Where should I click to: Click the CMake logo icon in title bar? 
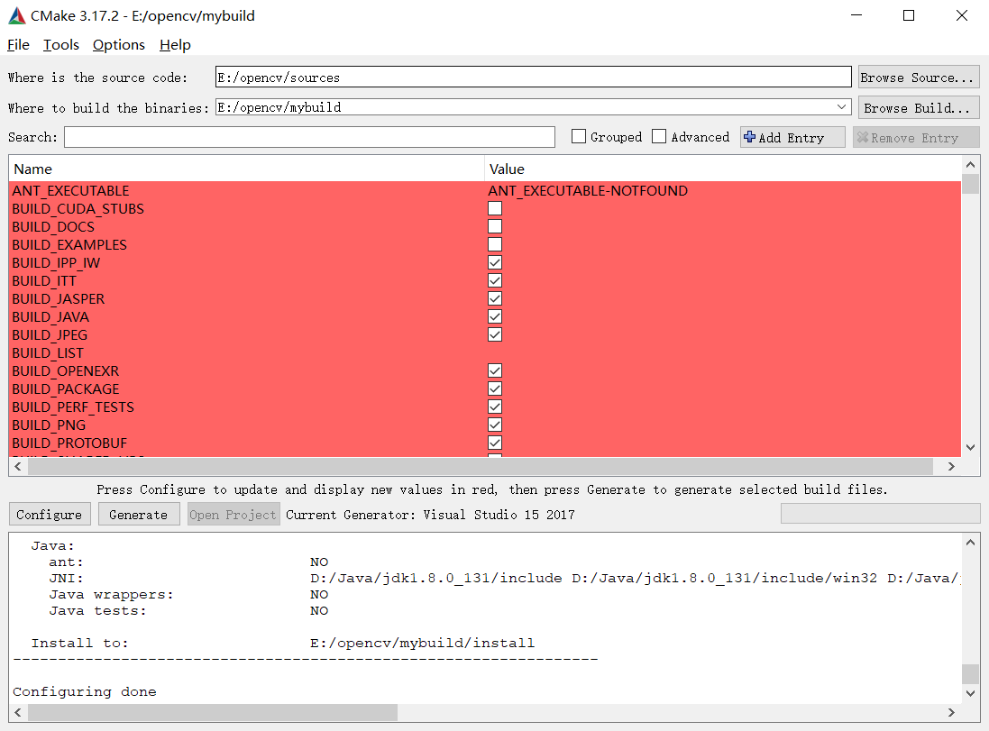[x=16, y=15]
